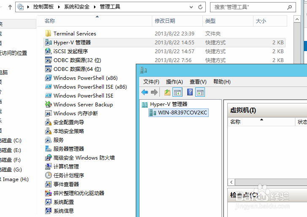
Task: Click Explorer scrollbar up arrow
Action: [297, 19]
